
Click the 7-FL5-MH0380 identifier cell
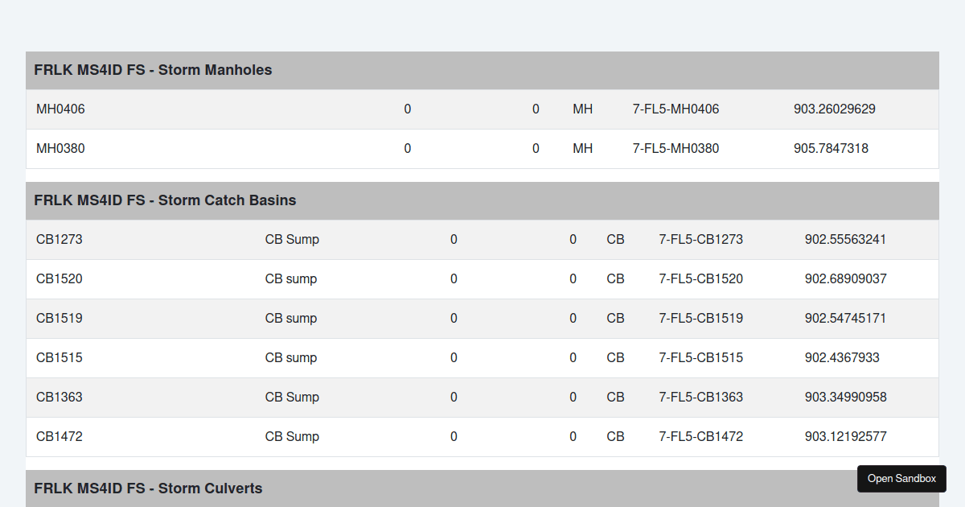pyautogui.click(x=675, y=149)
